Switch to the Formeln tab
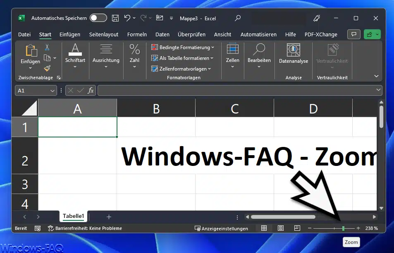Viewport: 394px width, 253px height. click(x=137, y=34)
